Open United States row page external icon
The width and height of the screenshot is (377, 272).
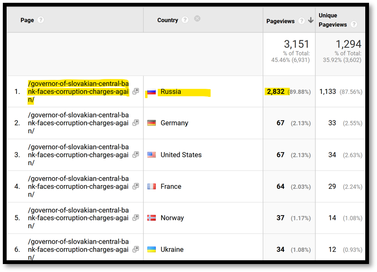[136, 155]
